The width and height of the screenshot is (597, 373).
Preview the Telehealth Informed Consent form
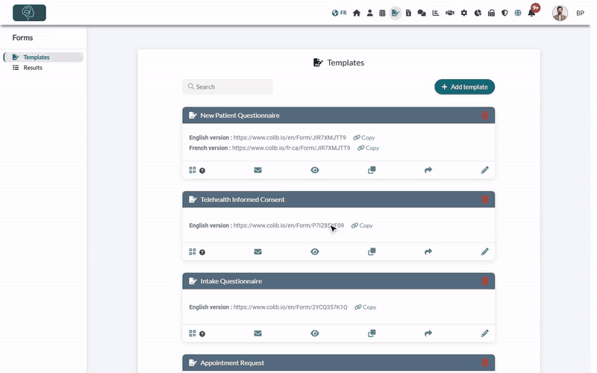point(314,251)
